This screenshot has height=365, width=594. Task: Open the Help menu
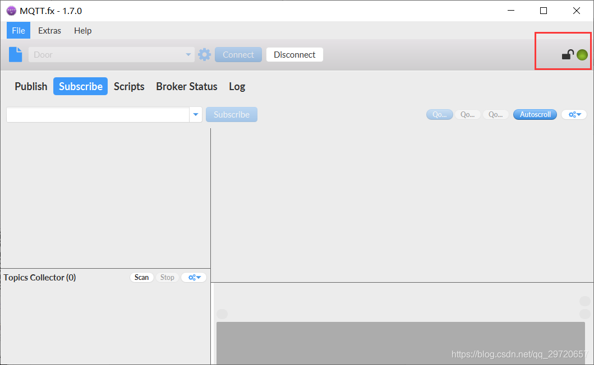click(82, 31)
